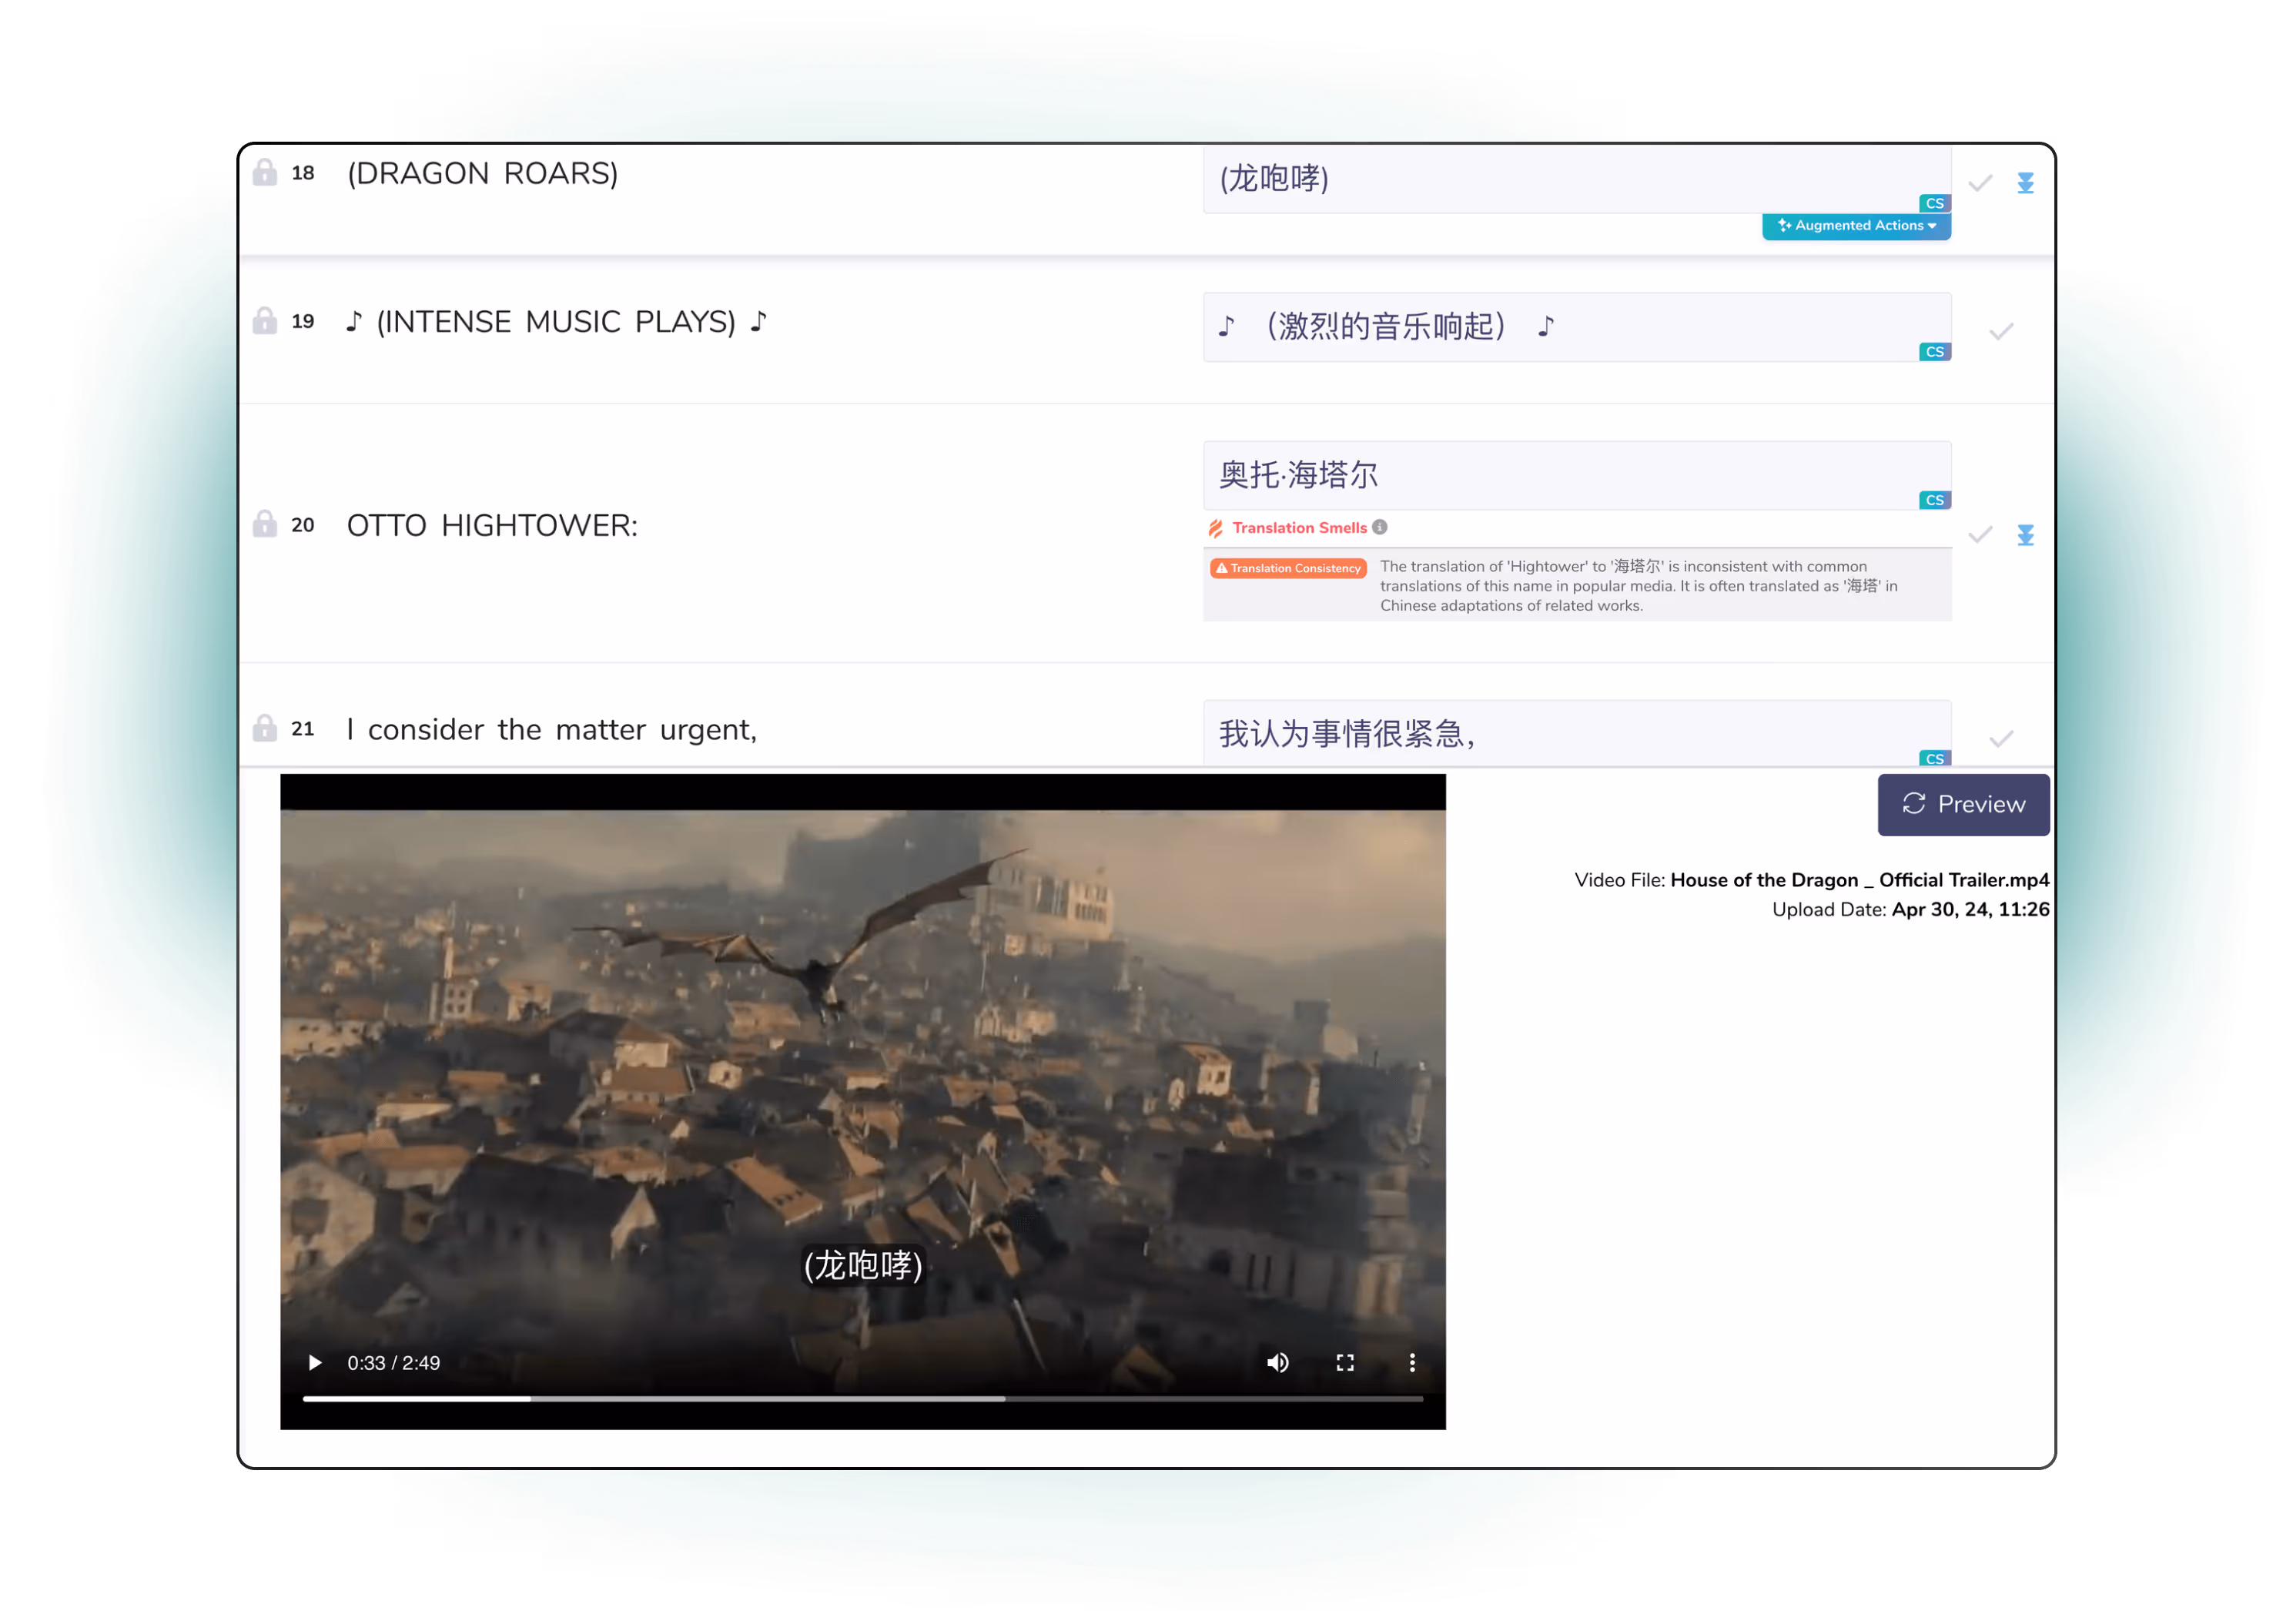Open the Augmented Actions dropdown

point(1856,226)
